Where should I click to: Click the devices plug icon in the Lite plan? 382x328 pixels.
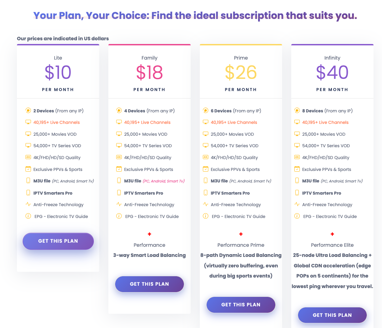(x=28, y=111)
